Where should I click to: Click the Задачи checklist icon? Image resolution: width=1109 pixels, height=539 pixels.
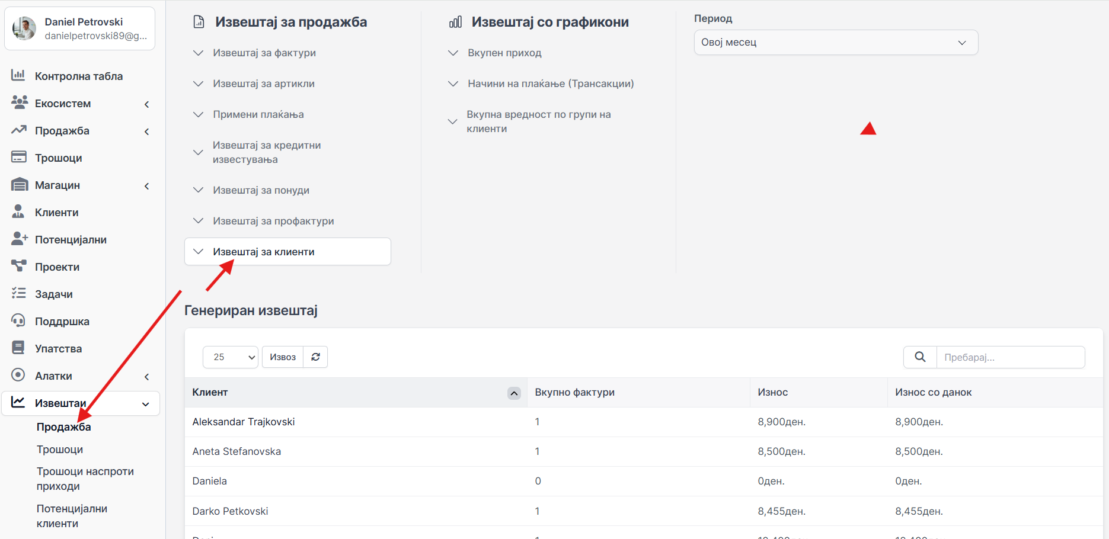(x=18, y=293)
